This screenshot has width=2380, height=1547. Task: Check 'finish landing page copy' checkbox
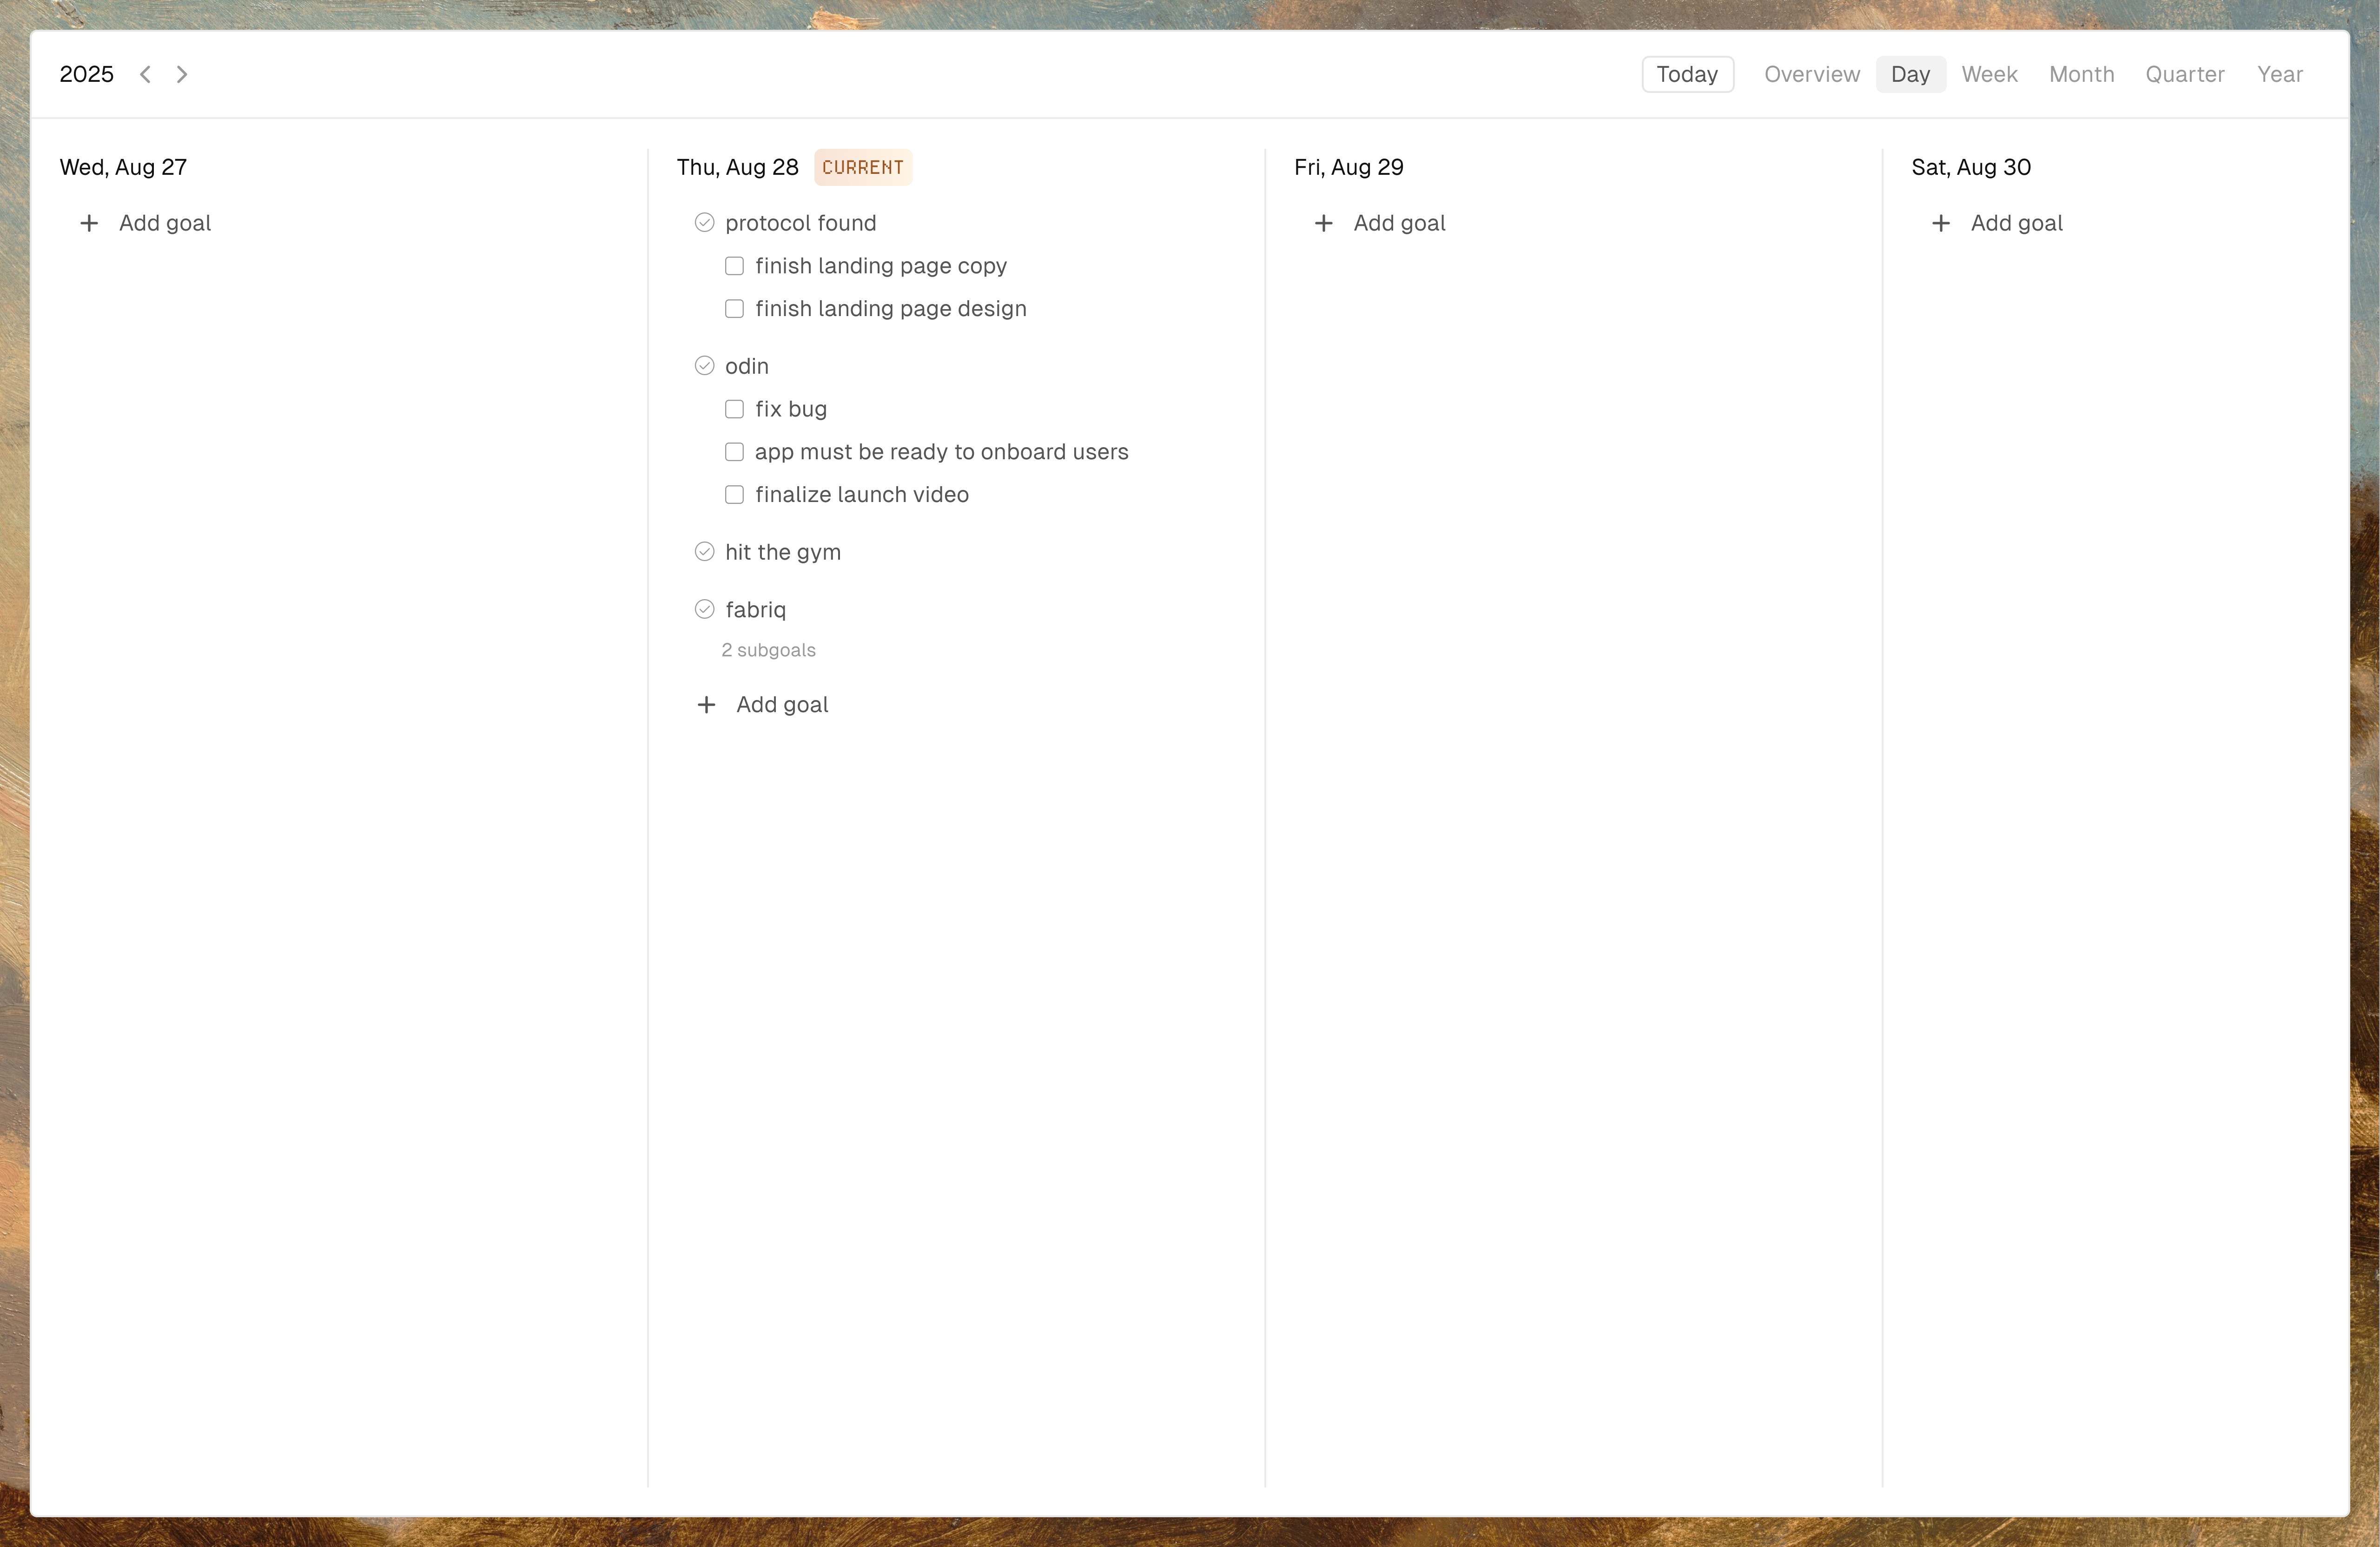(734, 266)
